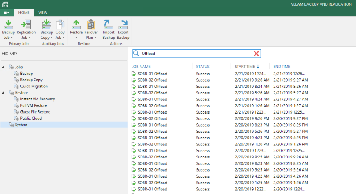This screenshot has width=356, height=194.
Task: Sort by the END TIME column header
Action: (282, 67)
